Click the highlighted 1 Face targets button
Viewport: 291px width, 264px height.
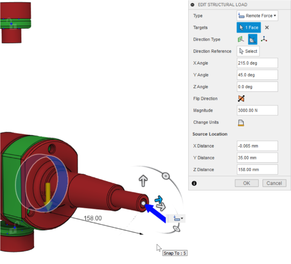pos(249,27)
